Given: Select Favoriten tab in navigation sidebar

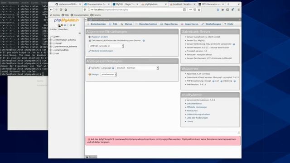Looking at the screenshot, I should [x=63, y=29].
